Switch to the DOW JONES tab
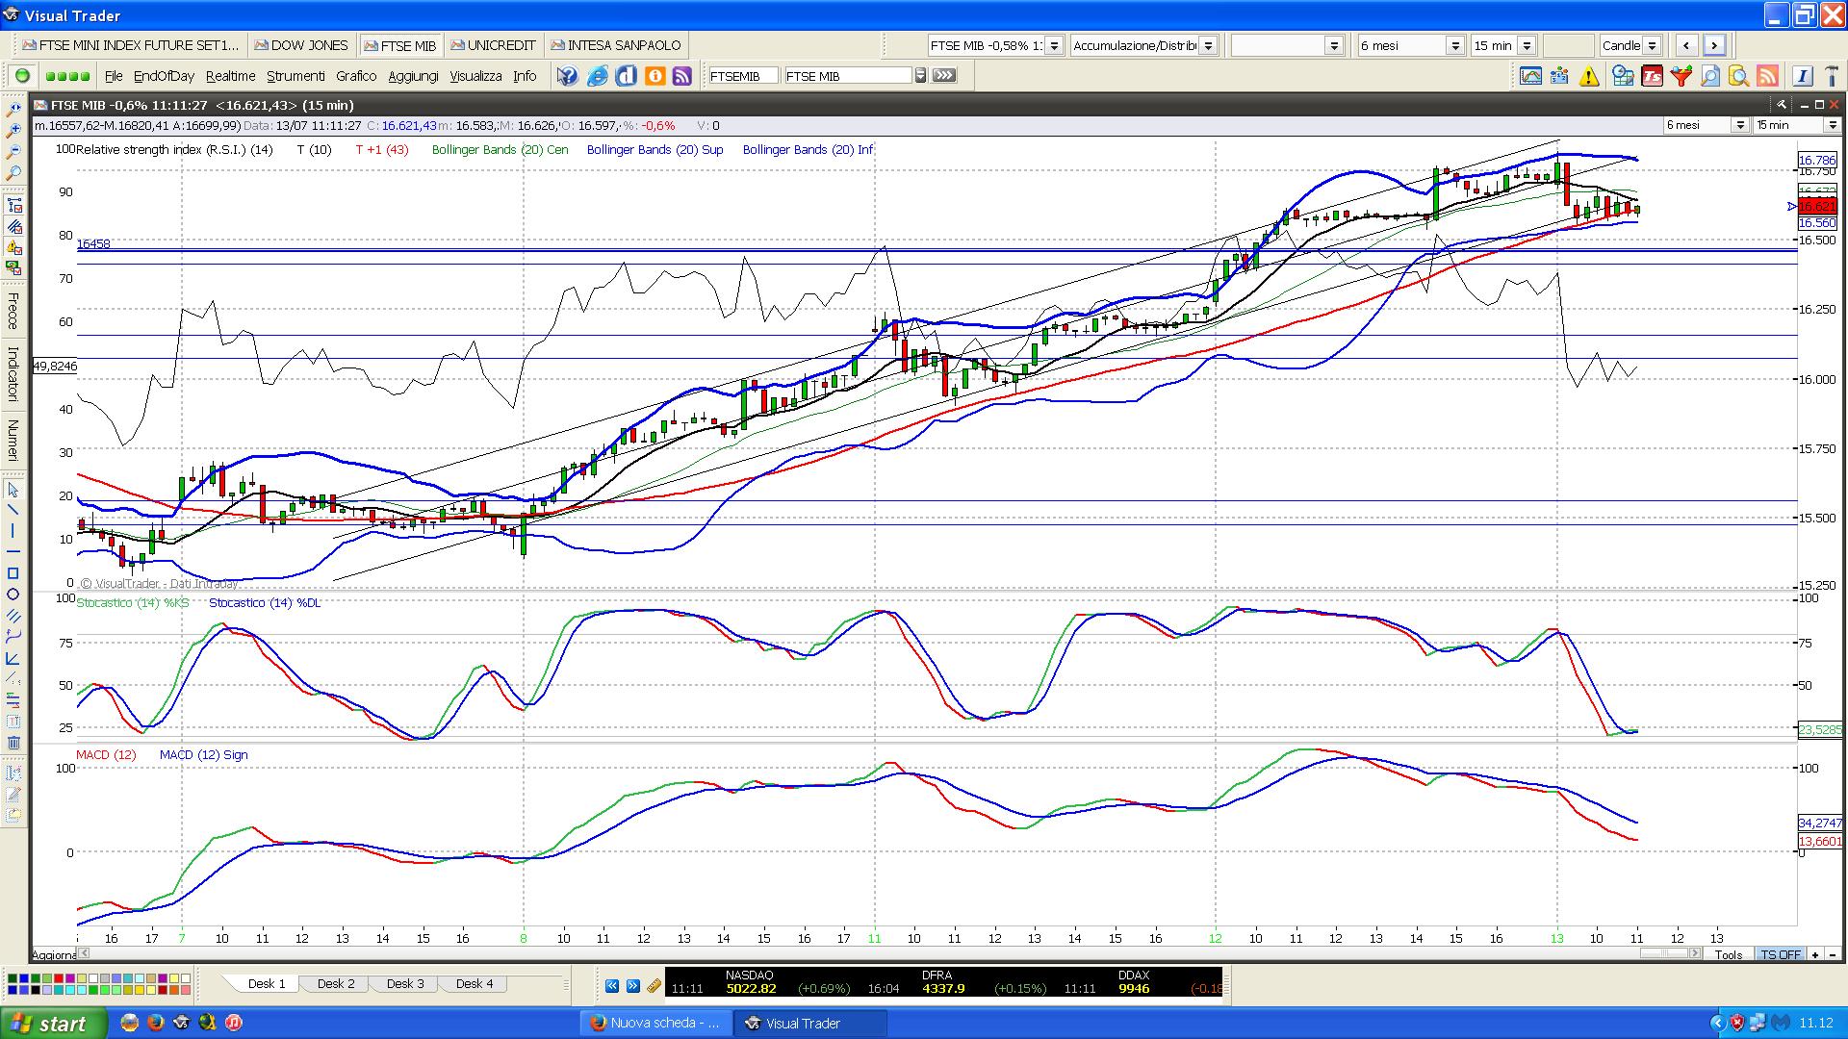The width and height of the screenshot is (1848, 1039). [x=302, y=45]
